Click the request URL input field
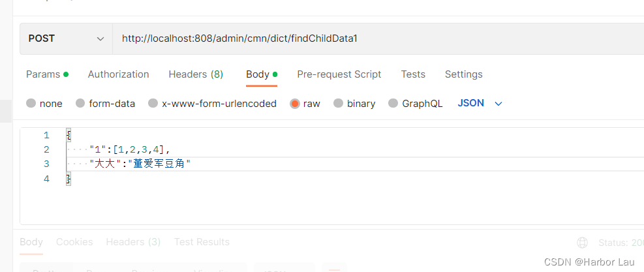Screen dimensions: 644x272 (x=378, y=38)
